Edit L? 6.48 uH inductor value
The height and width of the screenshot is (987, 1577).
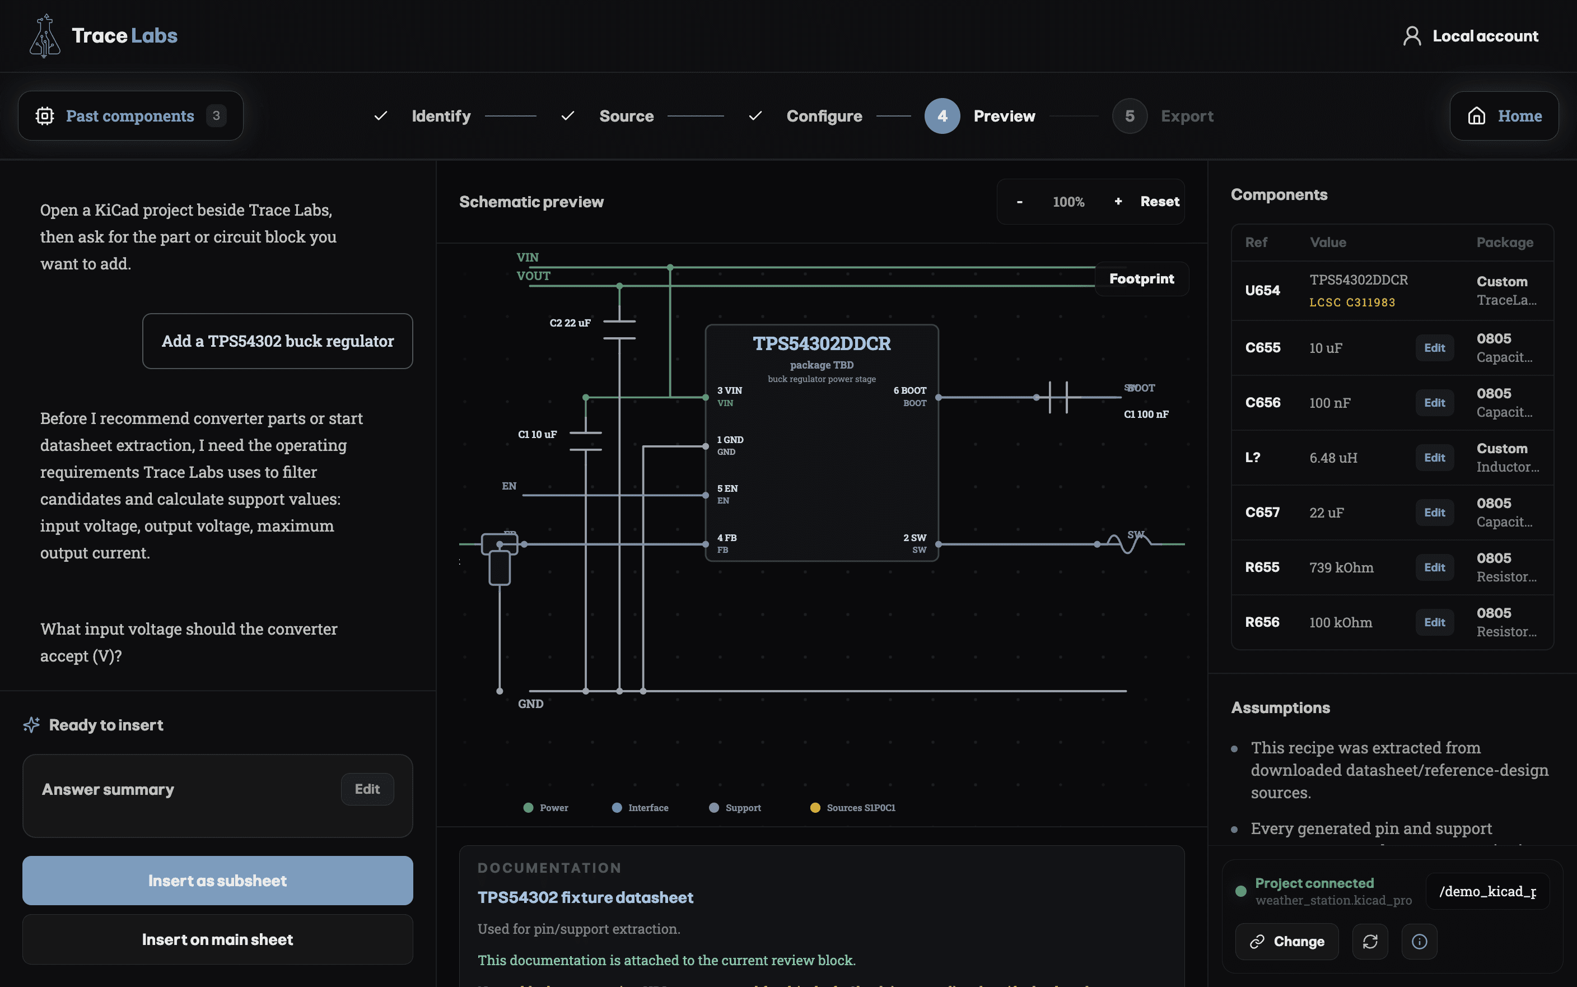click(1434, 458)
